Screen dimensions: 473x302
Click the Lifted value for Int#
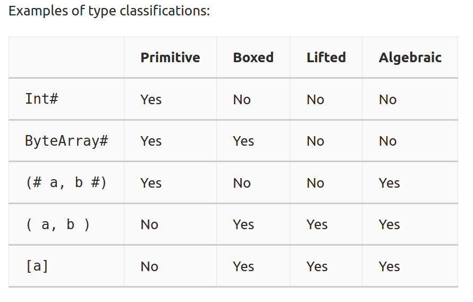[316, 99]
